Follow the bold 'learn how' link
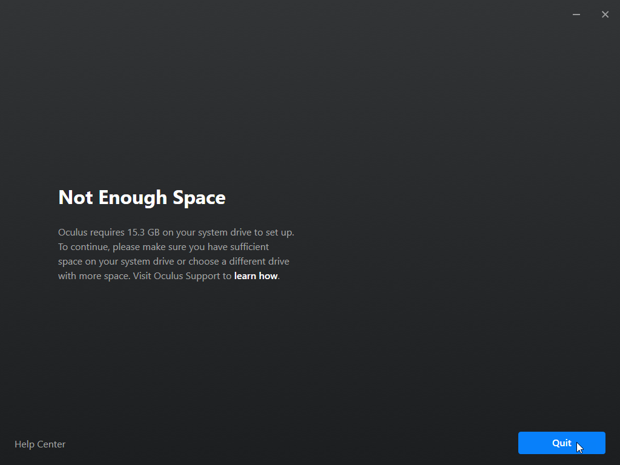The width and height of the screenshot is (620, 465). point(256,276)
